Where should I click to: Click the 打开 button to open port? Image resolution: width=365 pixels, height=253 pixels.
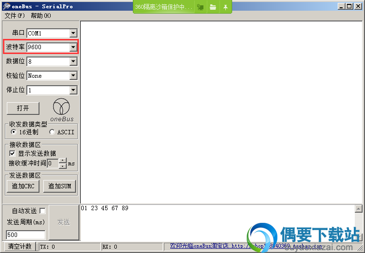23,108
